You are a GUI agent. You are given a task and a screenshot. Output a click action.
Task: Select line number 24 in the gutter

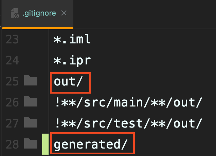click(x=13, y=60)
